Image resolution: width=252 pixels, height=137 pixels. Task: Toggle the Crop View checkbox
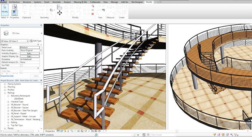pyautogui.click(x=21, y=71)
